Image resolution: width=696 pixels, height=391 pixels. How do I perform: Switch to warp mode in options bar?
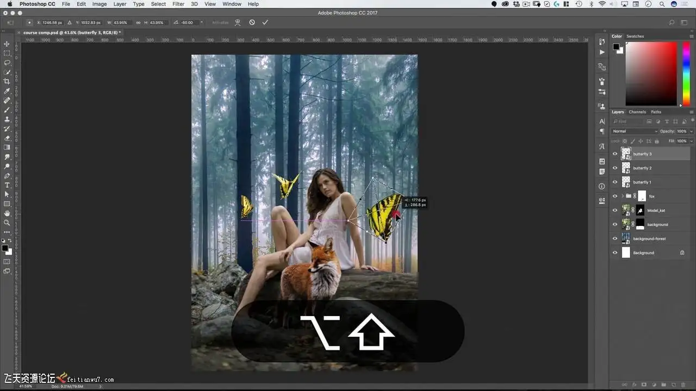(238, 22)
